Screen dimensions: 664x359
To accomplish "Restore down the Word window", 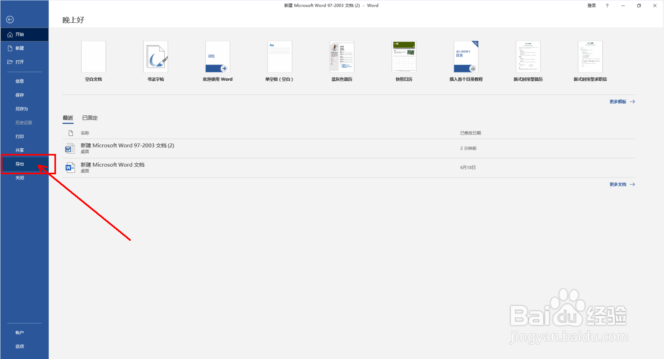I will click(639, 6).
